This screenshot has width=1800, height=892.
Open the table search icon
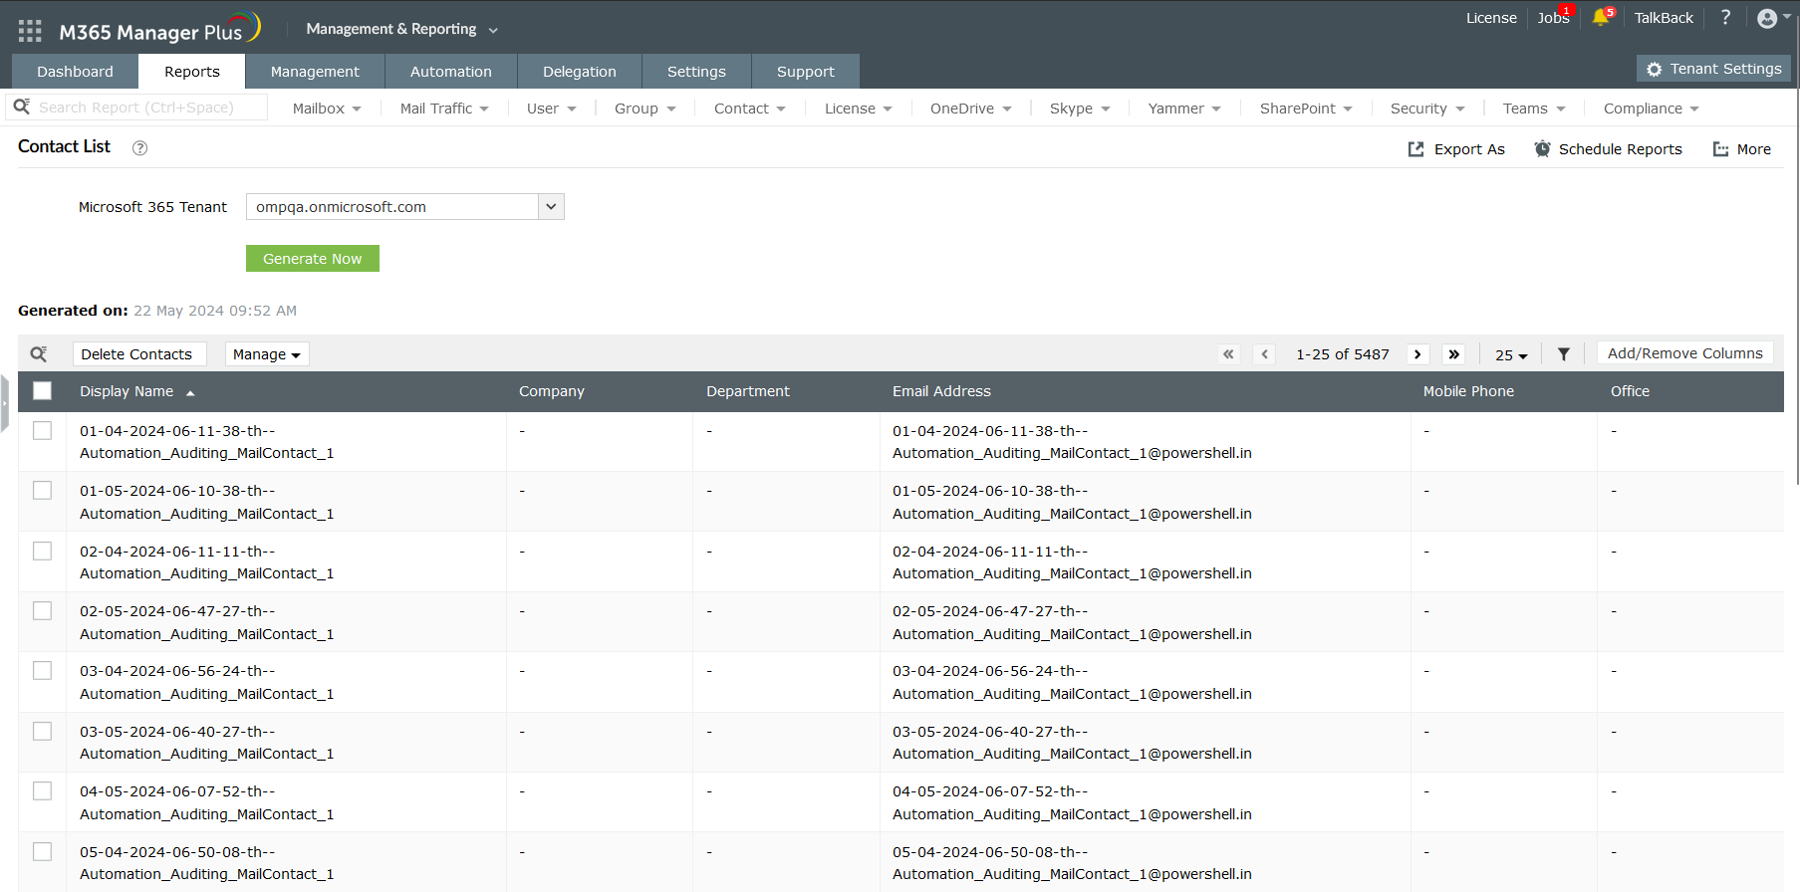tap(39, 354)
